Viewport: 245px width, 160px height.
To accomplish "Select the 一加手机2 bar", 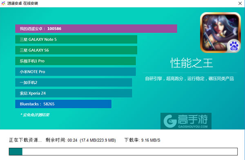I will pos(73,82).
